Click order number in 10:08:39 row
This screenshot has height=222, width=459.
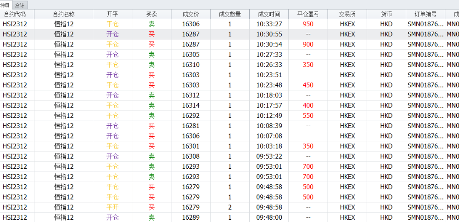pyautogui.click(x=425, y=126)
